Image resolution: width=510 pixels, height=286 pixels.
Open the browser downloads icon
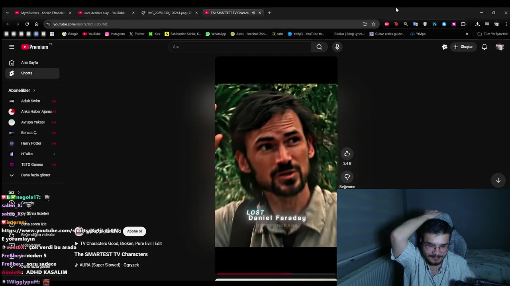tap(477, 24)
